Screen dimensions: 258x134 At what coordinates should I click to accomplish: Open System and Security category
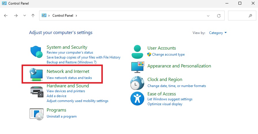(67, 47)
